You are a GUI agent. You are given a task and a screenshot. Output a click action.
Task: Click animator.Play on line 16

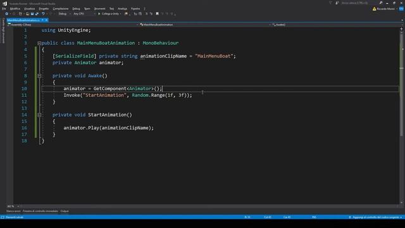(x=81, y=128)
